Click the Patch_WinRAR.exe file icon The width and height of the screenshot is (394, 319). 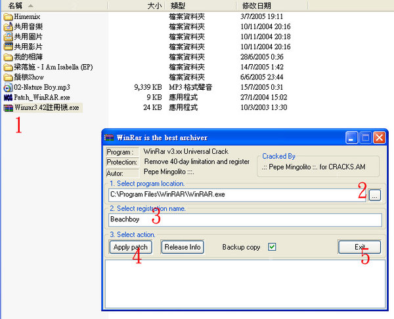pos(8,98)
